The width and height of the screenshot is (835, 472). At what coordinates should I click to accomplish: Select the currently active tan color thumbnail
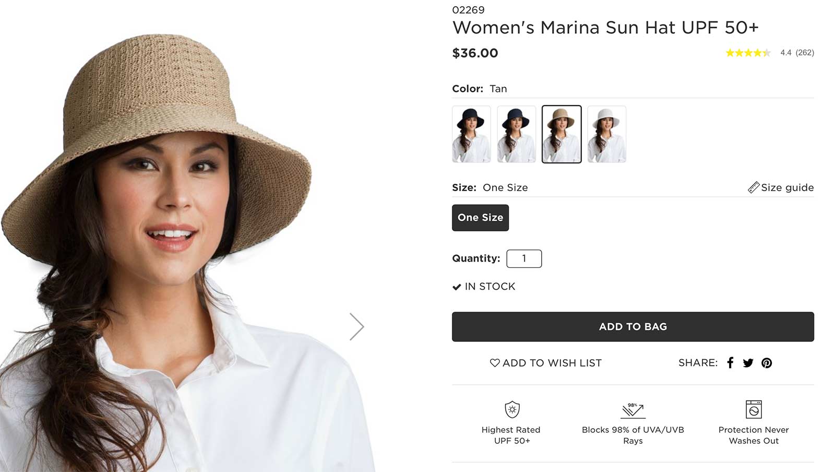[x=561, y=133]
